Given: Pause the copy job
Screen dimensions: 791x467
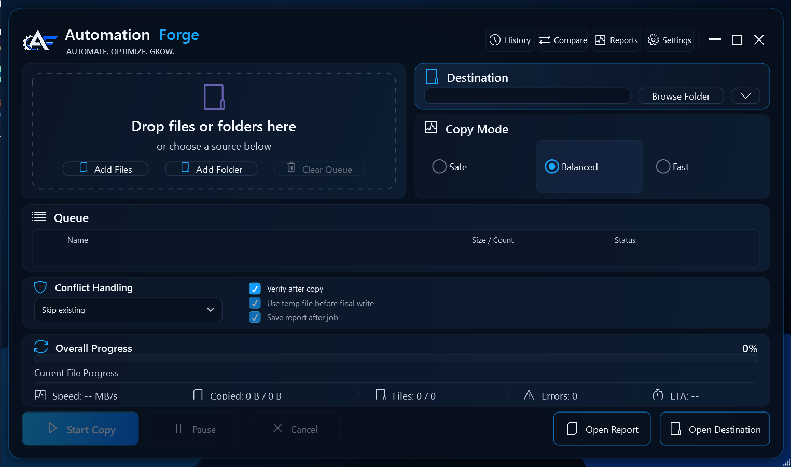Looking at the screenshot, I should [x=194, y=429].
